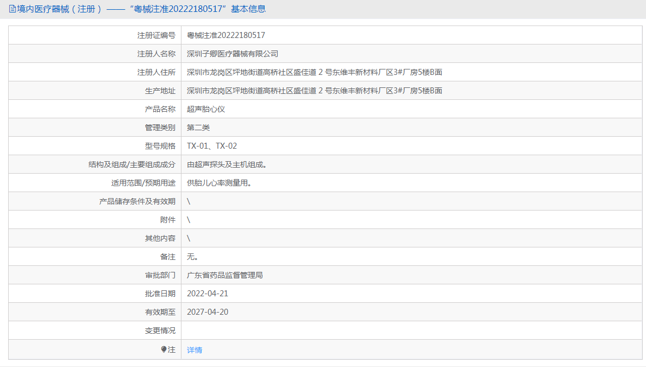Click the 生产地址 address value
The width and height of the screenshot is (646, 369).
(315, 91)
